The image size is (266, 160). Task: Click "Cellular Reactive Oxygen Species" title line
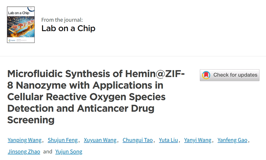click(x=86, y=97)
